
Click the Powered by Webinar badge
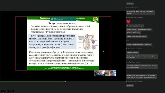(7, 91)
